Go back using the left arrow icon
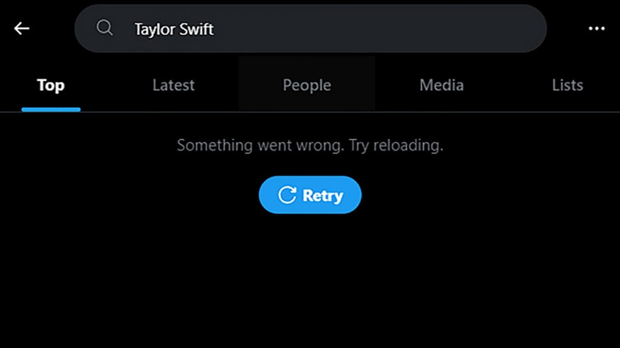The width and height of the screenshot is (620, 348). (x=22, y=29)
